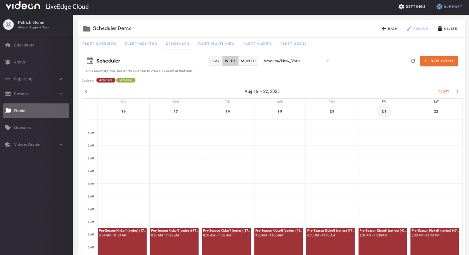Select Saturday 22 date header

click(436, 111)
